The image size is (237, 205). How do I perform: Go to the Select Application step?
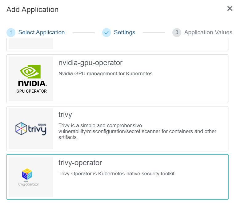[41, 32]
